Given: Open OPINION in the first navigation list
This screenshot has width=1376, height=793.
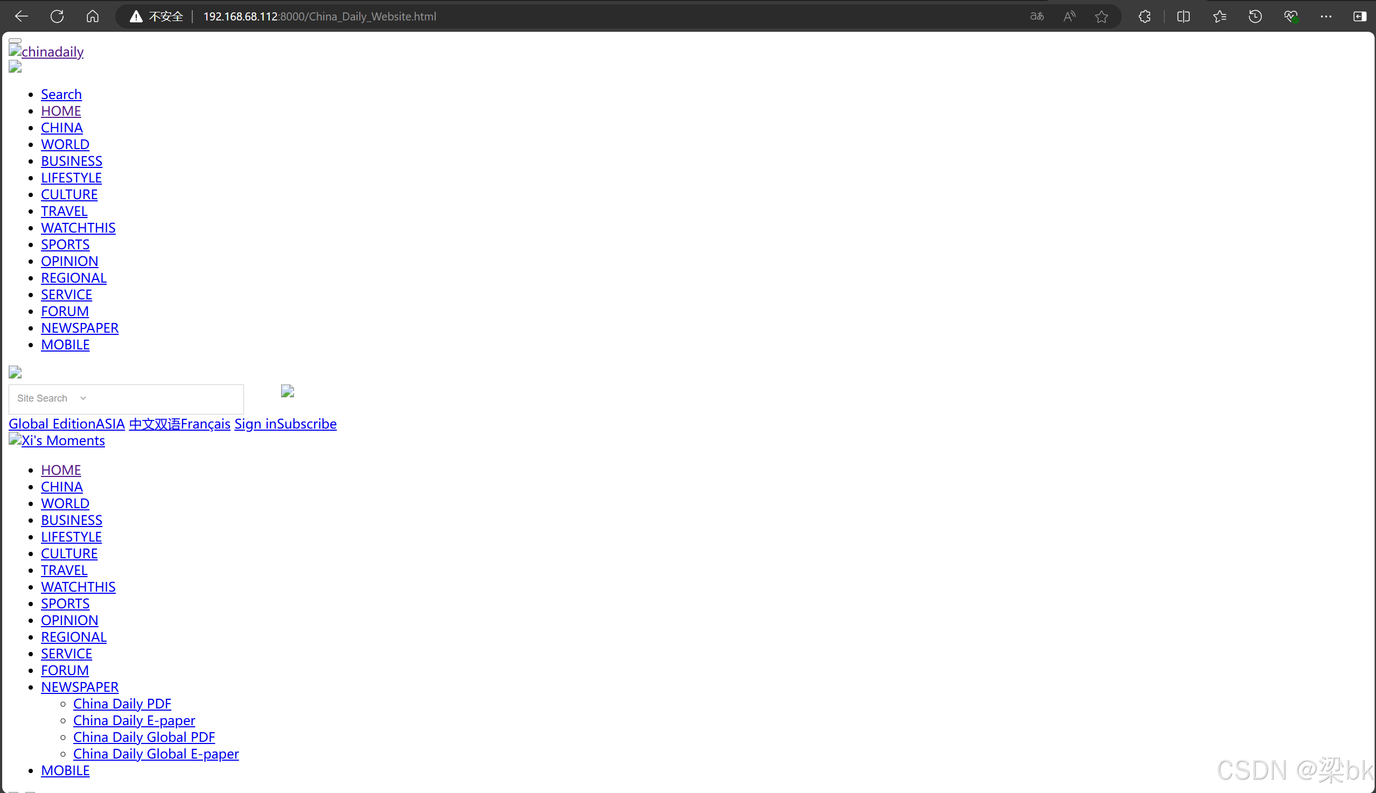Looking at the screenshot, I should coord(69,262).
